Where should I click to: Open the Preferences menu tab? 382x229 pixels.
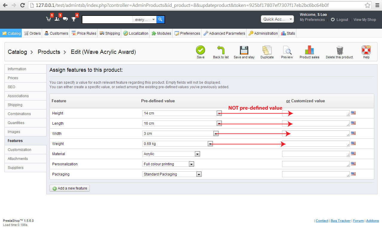187,33
